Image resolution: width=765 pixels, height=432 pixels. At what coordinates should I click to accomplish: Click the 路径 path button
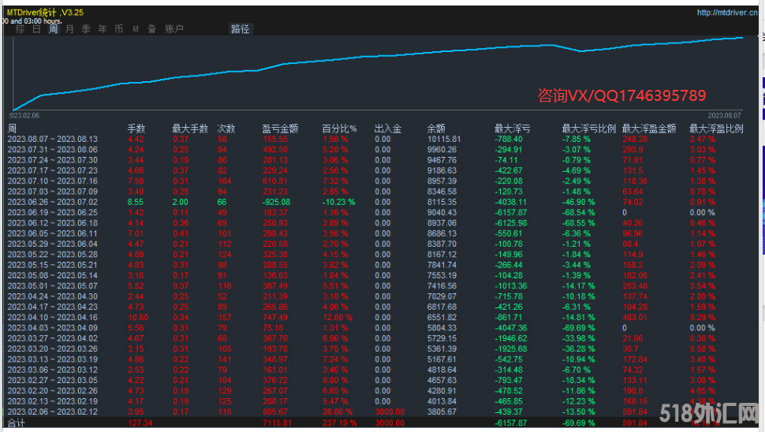click(x=240, y=29)
